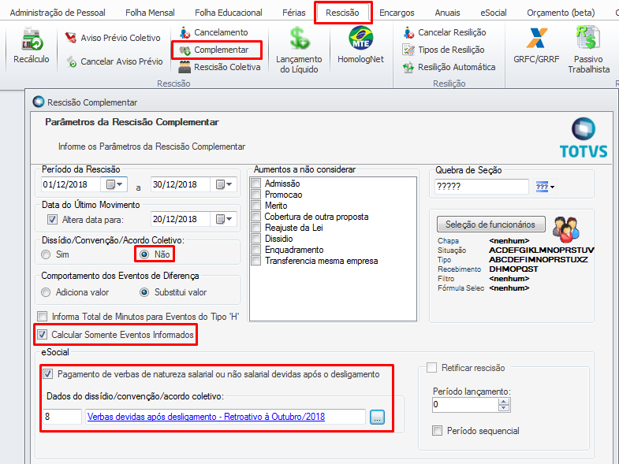Select Sim for Dissídio/Convenção

tap(46, 254)
